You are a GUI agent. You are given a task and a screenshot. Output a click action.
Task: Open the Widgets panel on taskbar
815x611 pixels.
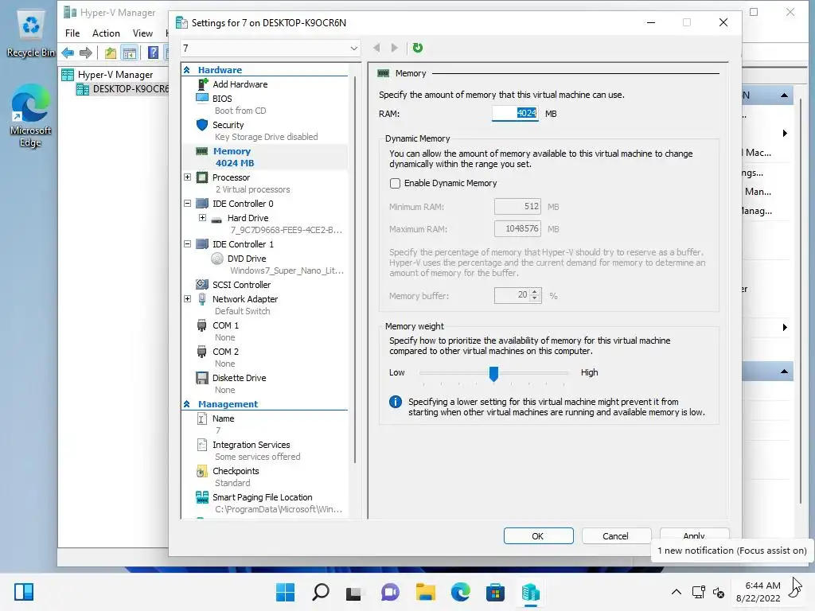pyautogui.click(x=24, y=592)
